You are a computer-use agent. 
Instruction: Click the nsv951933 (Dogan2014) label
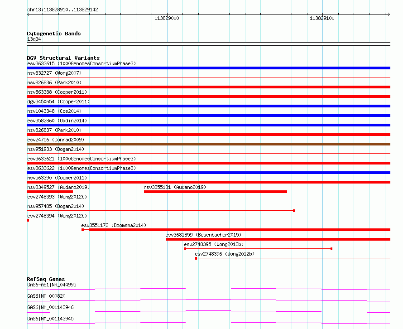[x=56, y=149]
